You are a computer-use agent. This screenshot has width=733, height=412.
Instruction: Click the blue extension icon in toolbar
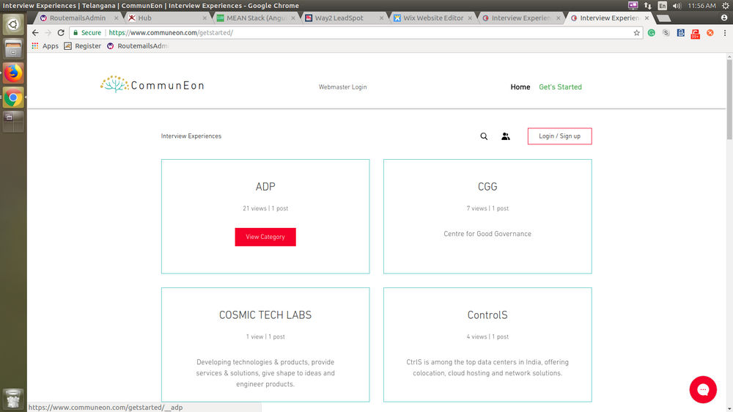pyautogui.click(x=681, y=33)
